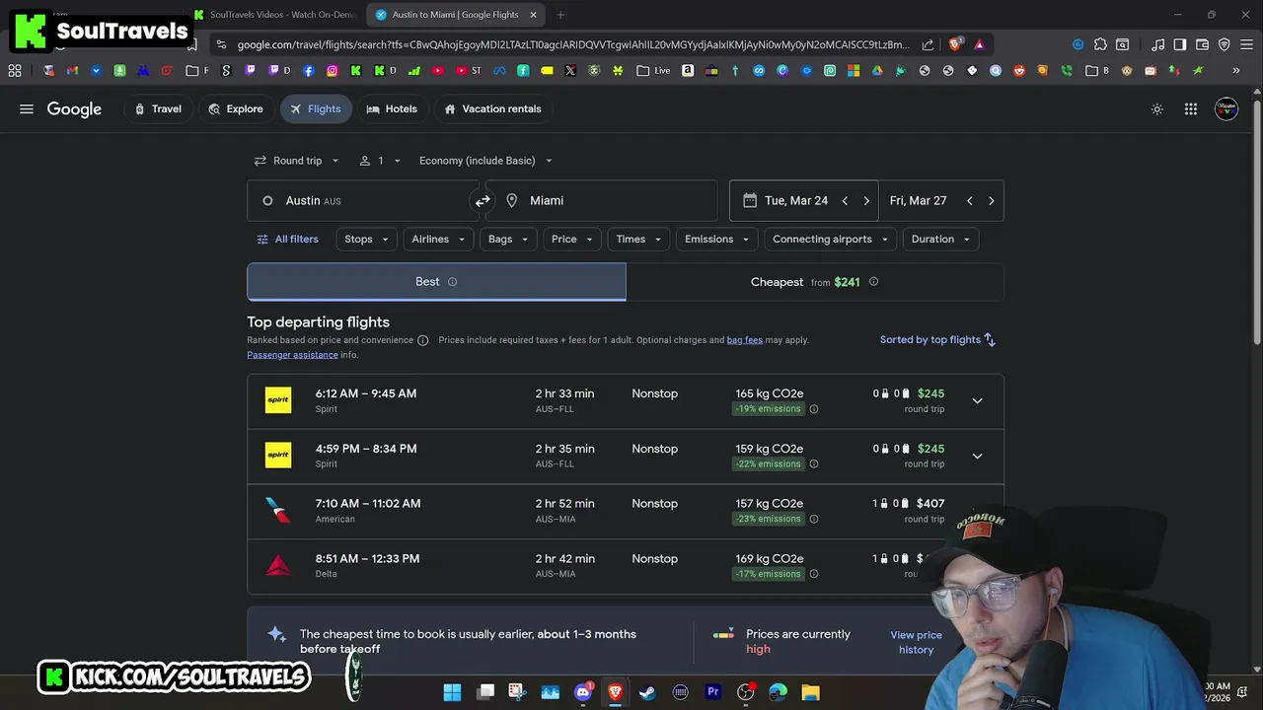This screenshot has height=710, width=1263.
Task: Switch to the Explore tab
Action: click(x=236, y=109)
